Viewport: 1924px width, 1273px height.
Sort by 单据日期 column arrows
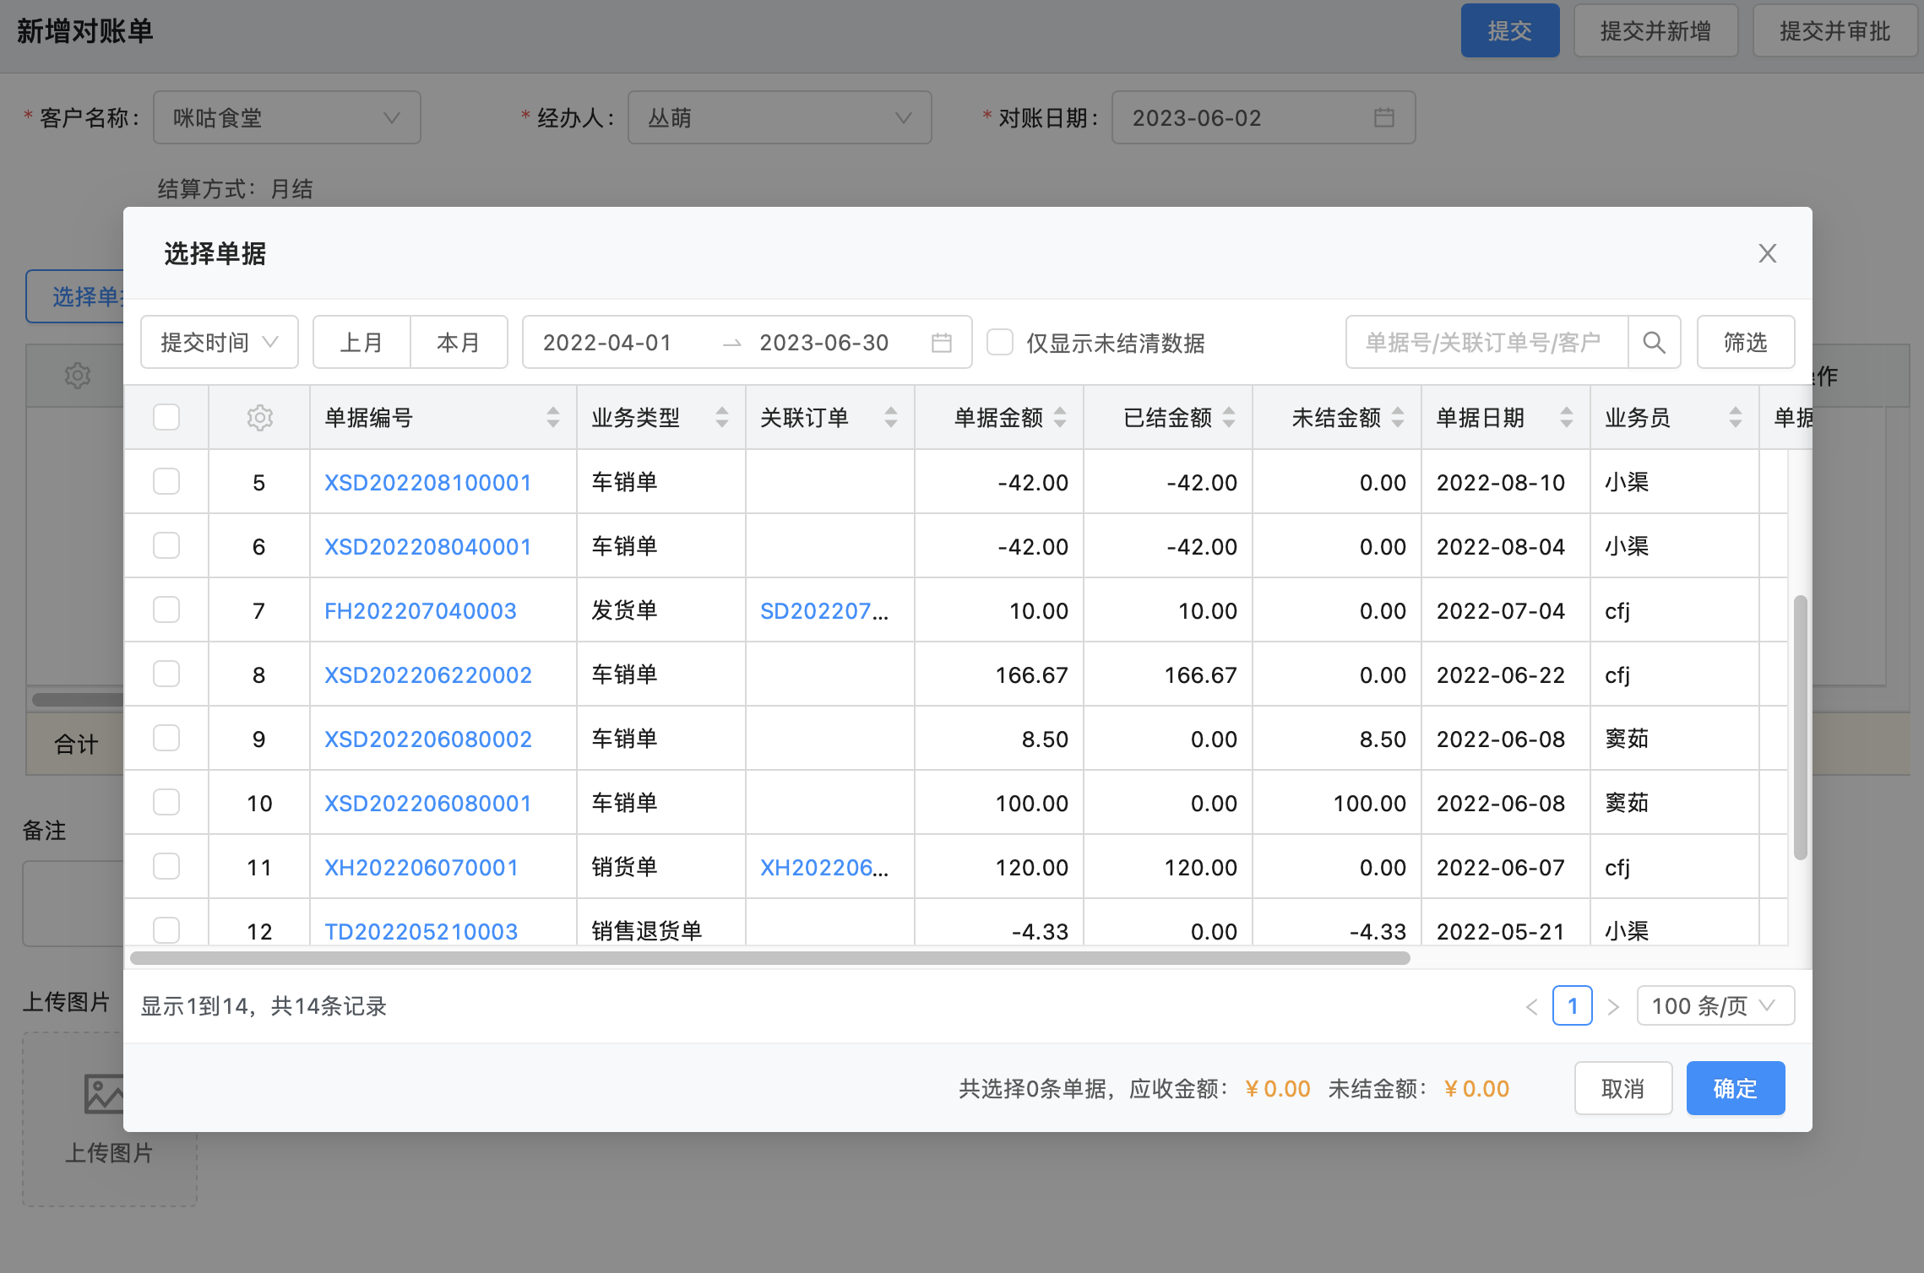[1566, 418]
